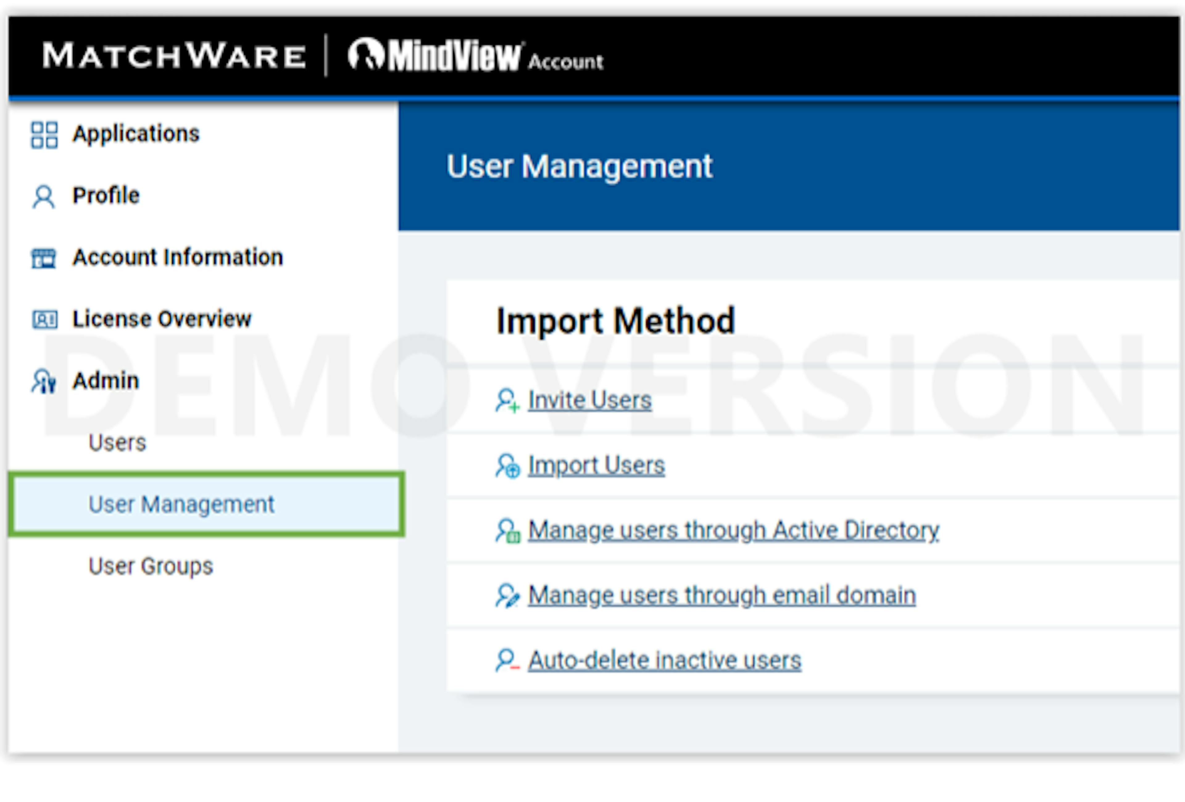
Task: Click the Admin user-tools icon
Action: pyautogui.click(x=44, y=381)
